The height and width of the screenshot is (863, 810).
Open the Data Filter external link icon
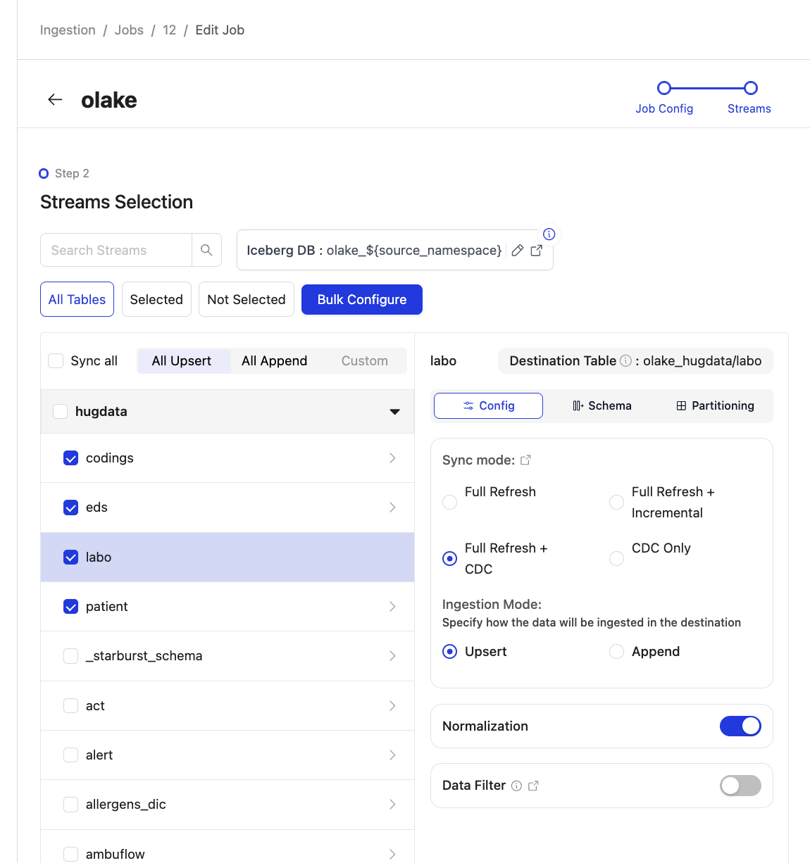(x=533, y=786)
